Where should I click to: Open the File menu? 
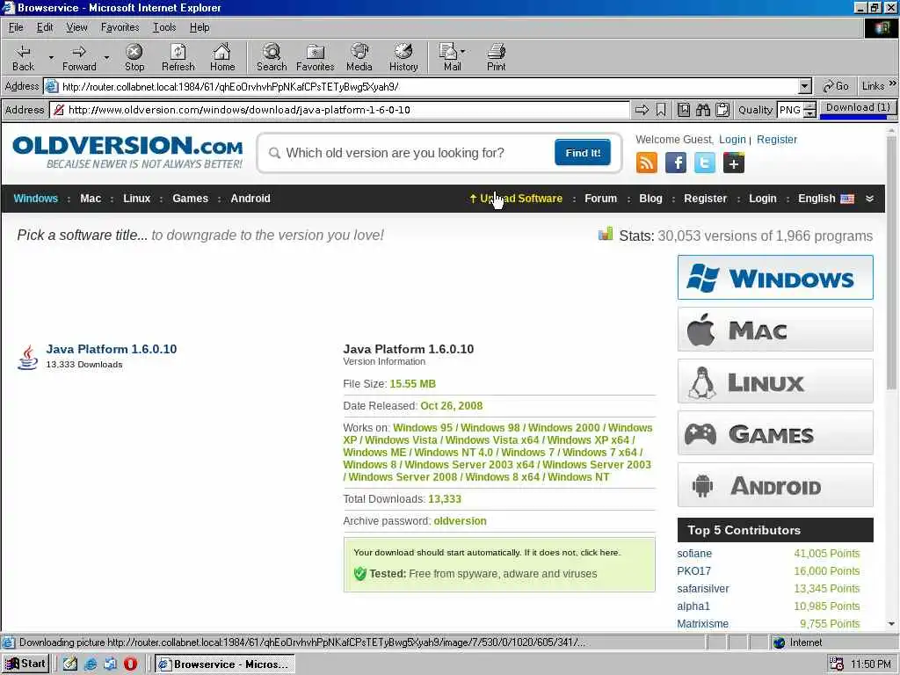pos(16,27)
